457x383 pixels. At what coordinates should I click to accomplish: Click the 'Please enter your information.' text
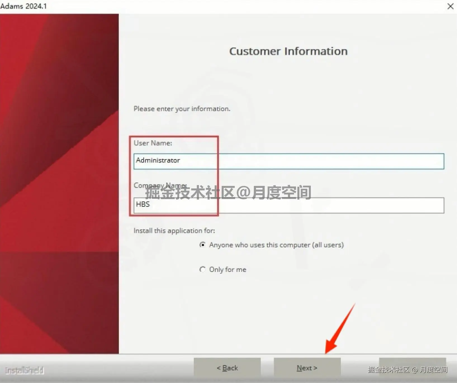(x=182, y=109)
